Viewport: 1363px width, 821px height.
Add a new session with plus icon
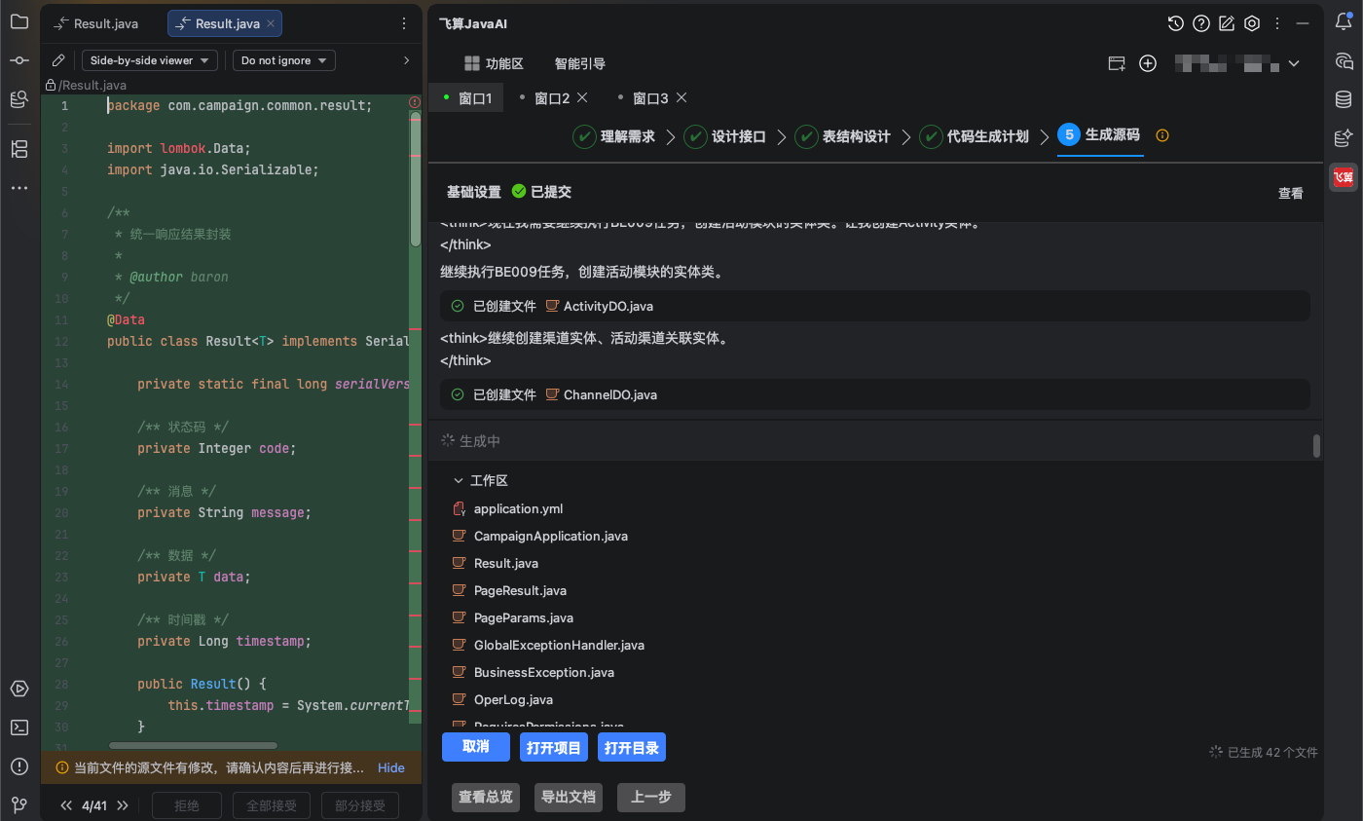(1148, 63)
